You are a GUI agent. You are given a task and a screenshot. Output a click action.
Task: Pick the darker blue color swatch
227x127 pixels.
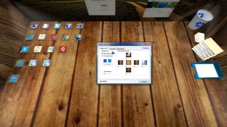[105, 61]
